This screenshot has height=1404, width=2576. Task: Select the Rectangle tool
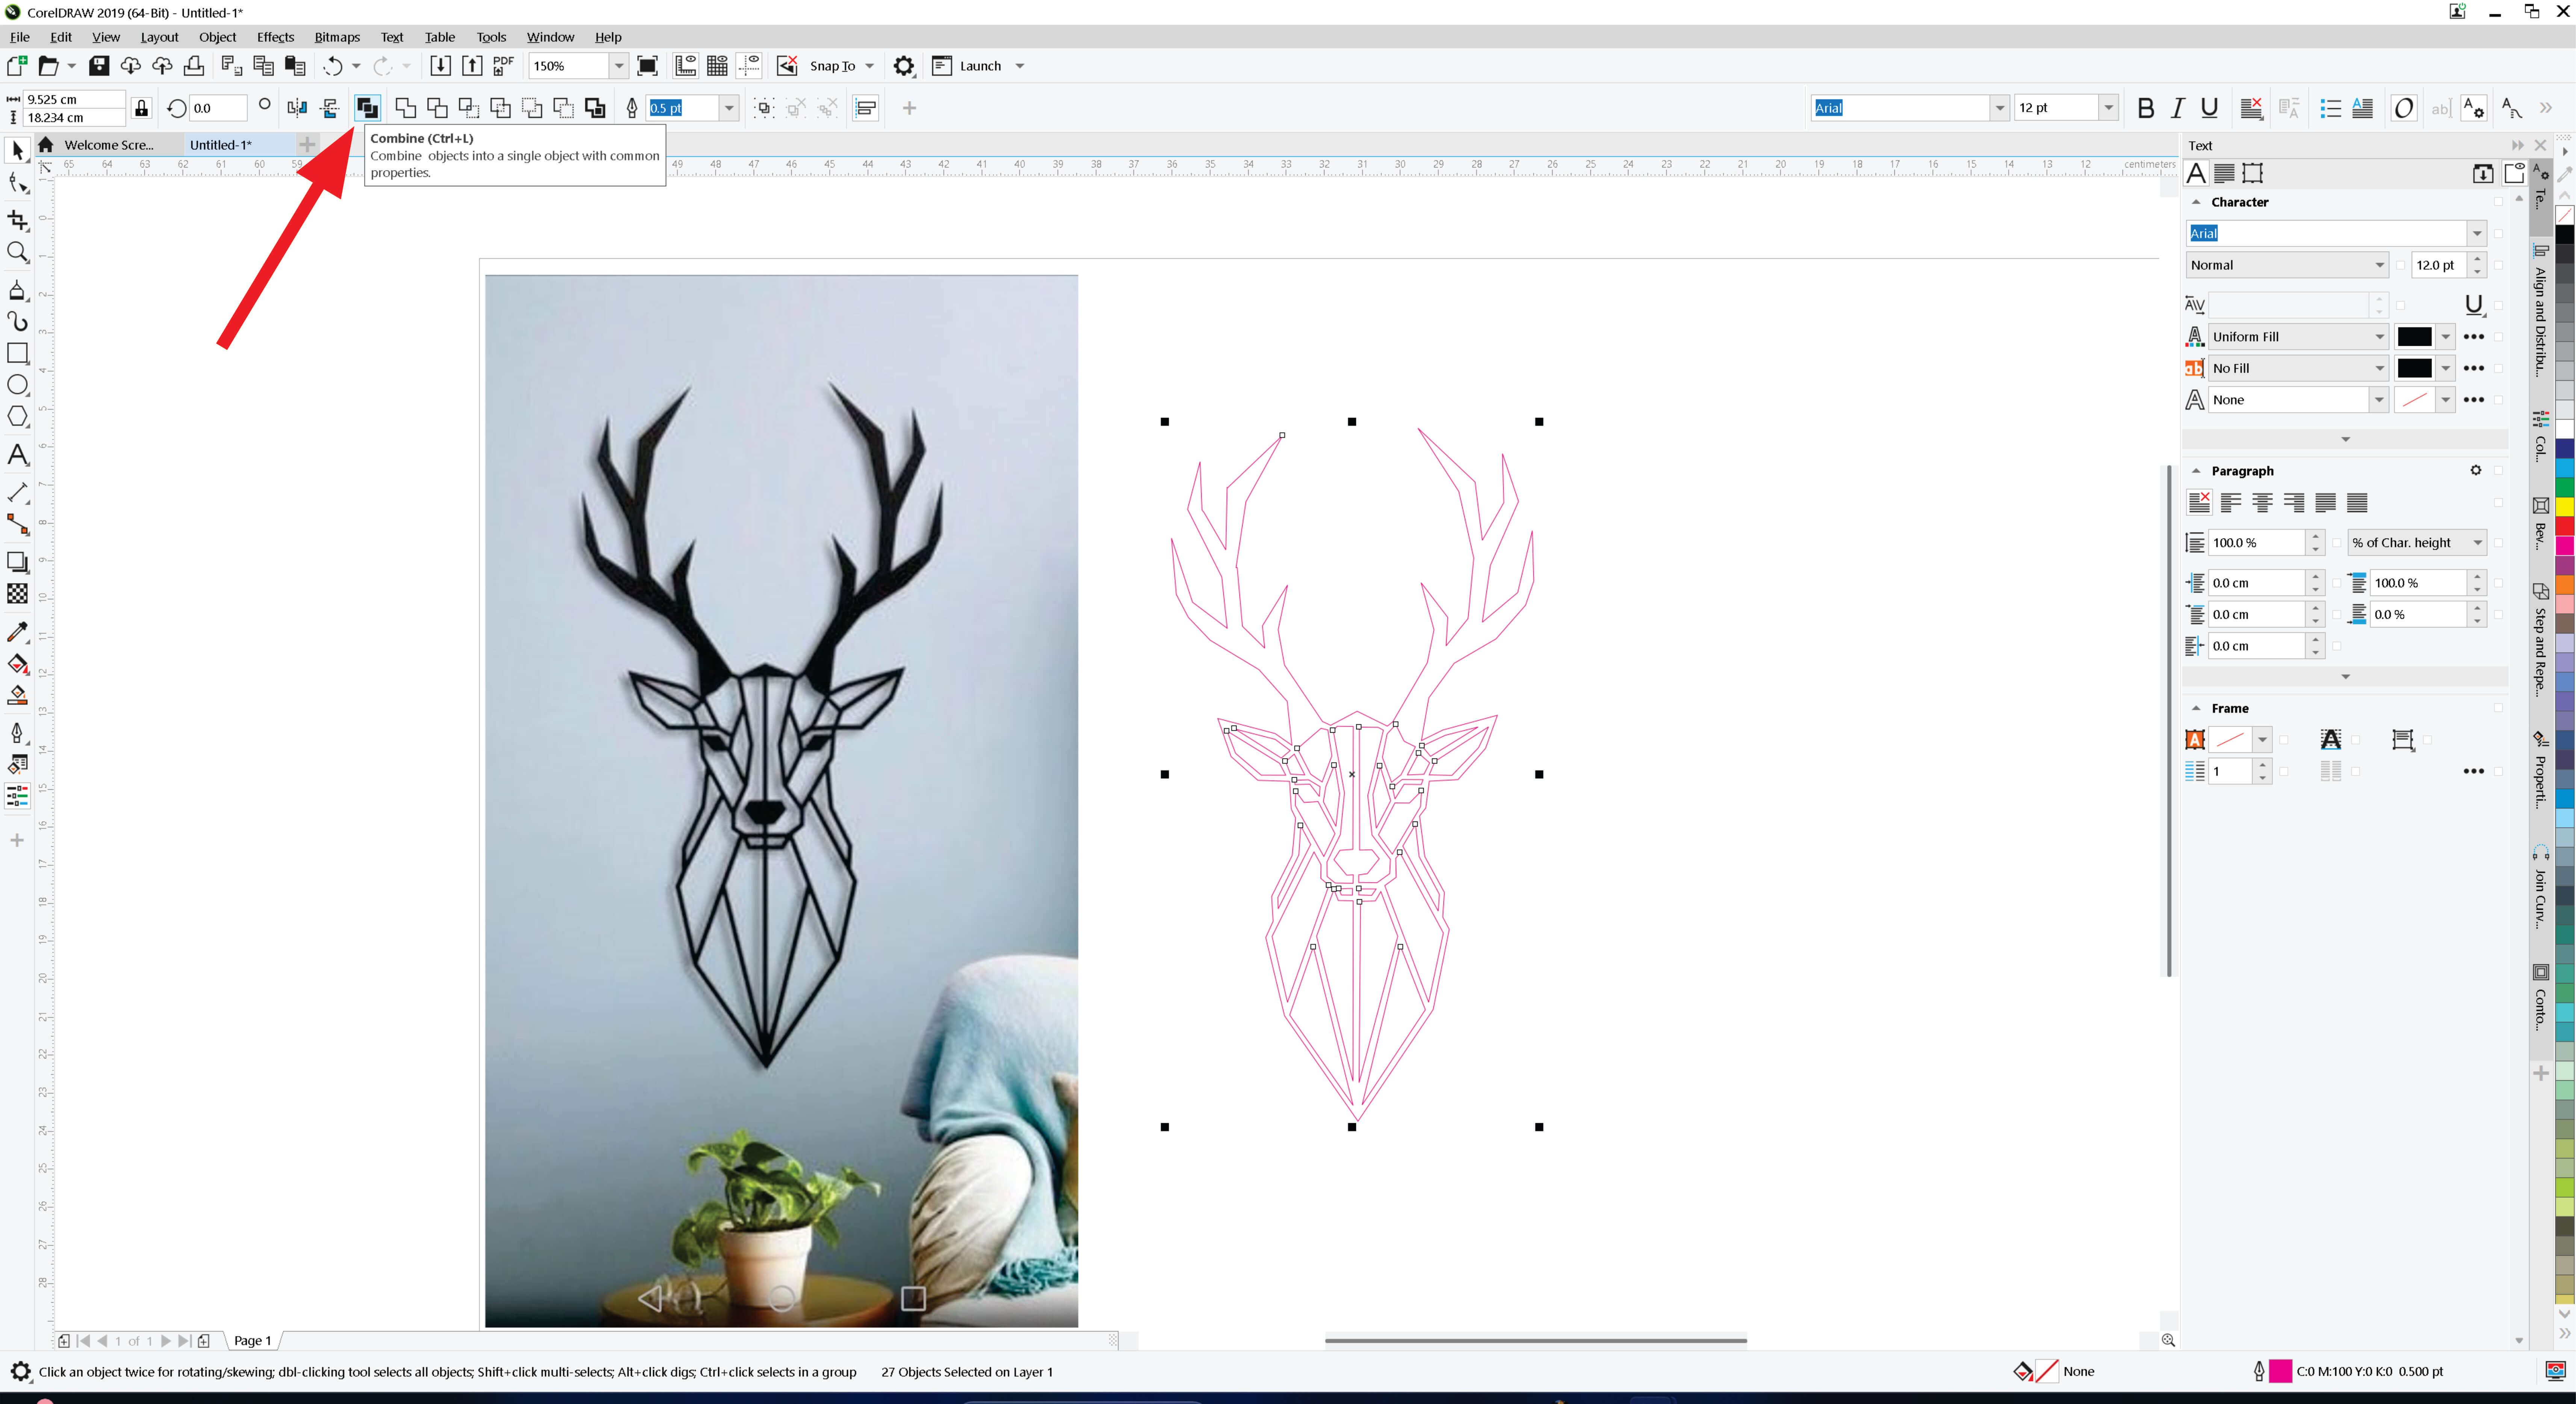[17, 353]
